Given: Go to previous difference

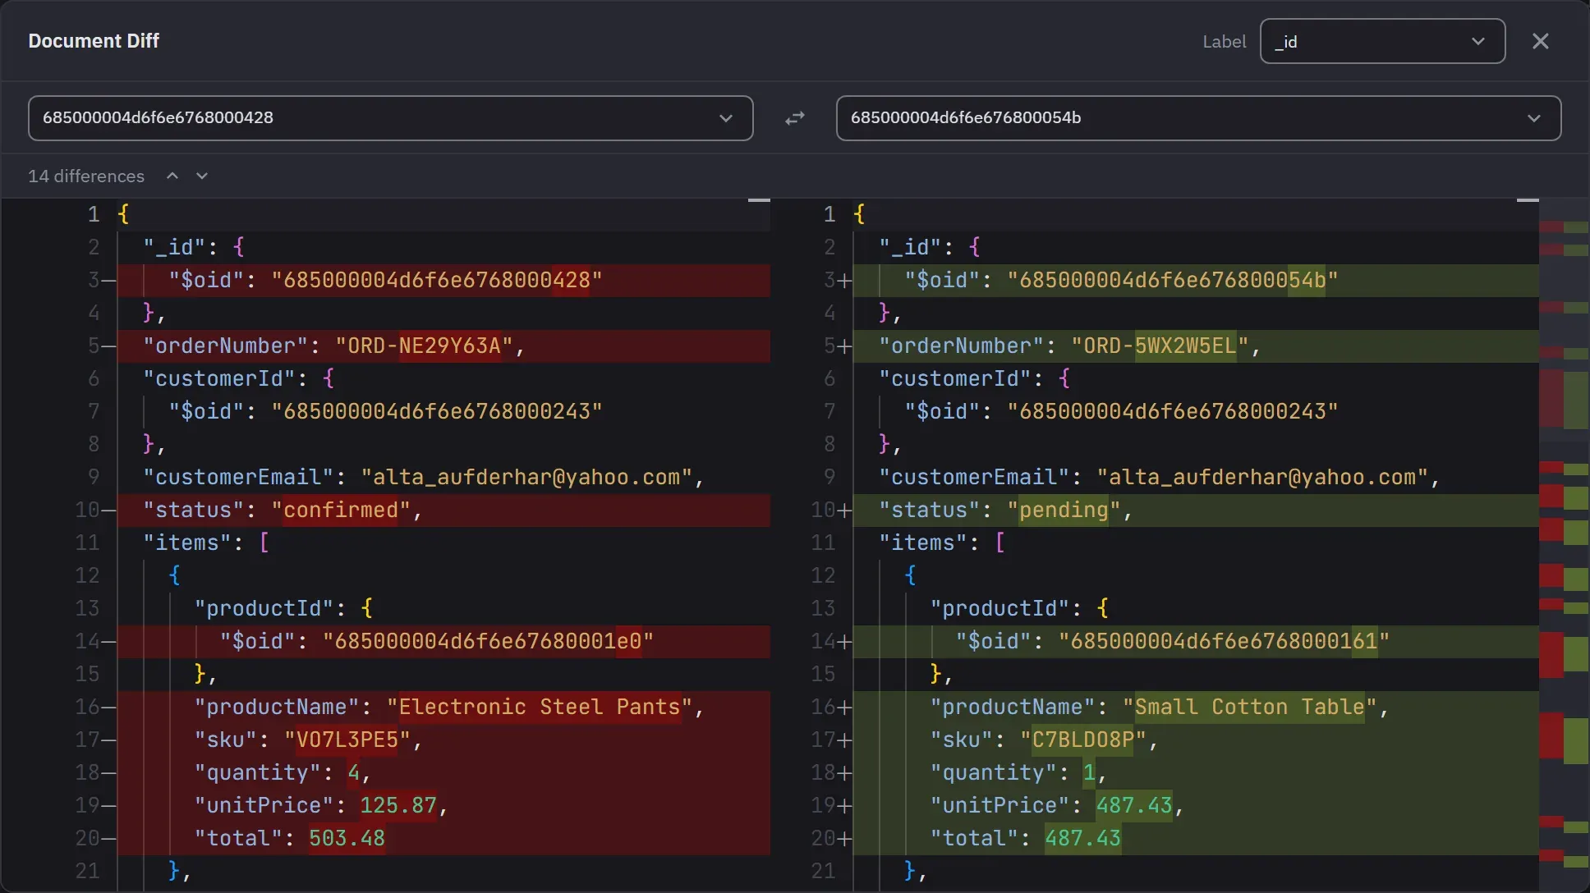Looking at the screenshot, I should coord(172,176).
